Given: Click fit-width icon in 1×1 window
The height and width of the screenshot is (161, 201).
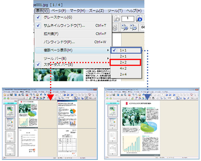Looking at the screenshot, I should (181, 98).
